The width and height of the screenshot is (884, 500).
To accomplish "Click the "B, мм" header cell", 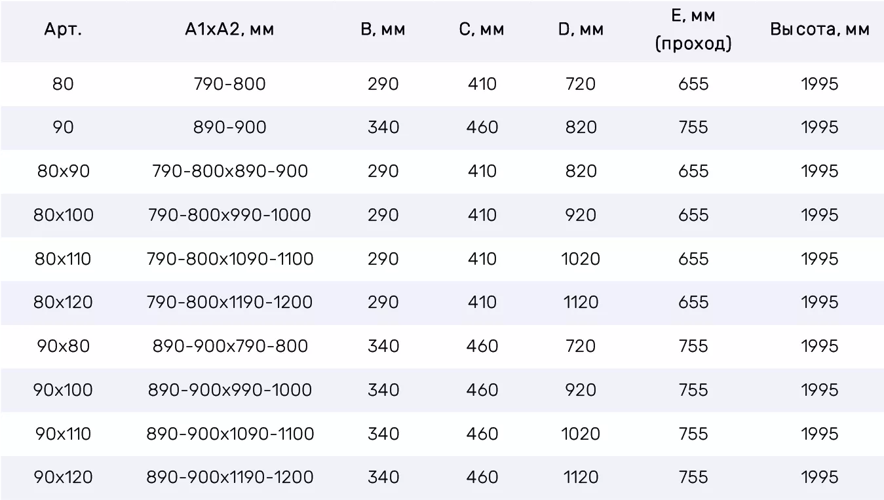I will tap(383, 30).
